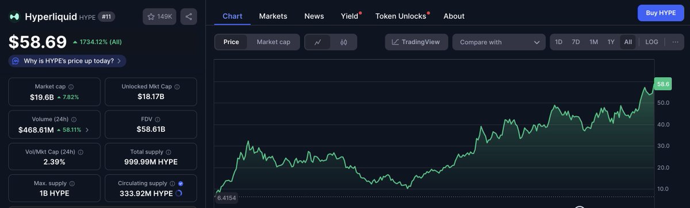Viewport: 690px width, 208px height.
Task: Open the TradingView chart button
Action: click(416, 42)
